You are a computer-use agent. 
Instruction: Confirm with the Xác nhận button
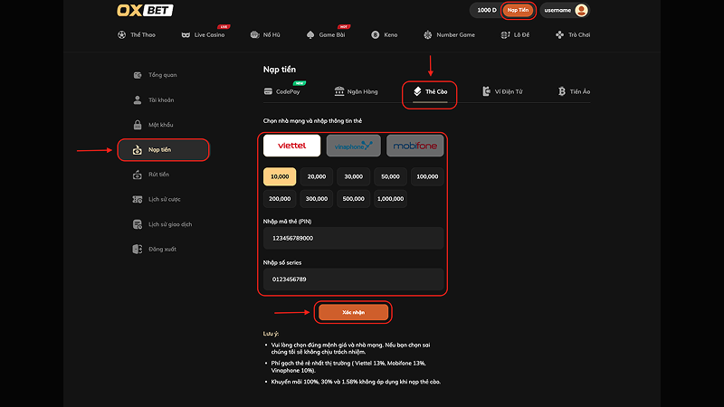[353, 312]
